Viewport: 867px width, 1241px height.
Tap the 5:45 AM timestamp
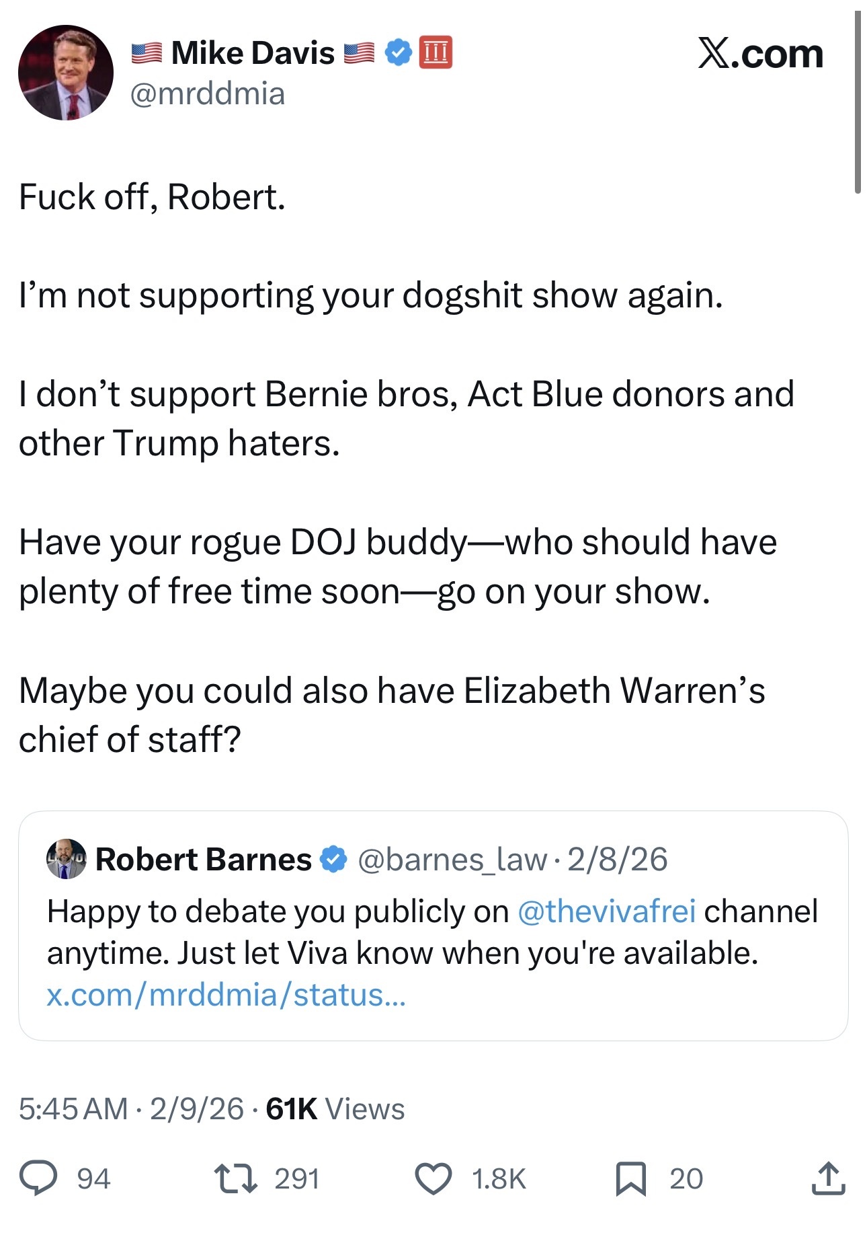pos(73,1108)
